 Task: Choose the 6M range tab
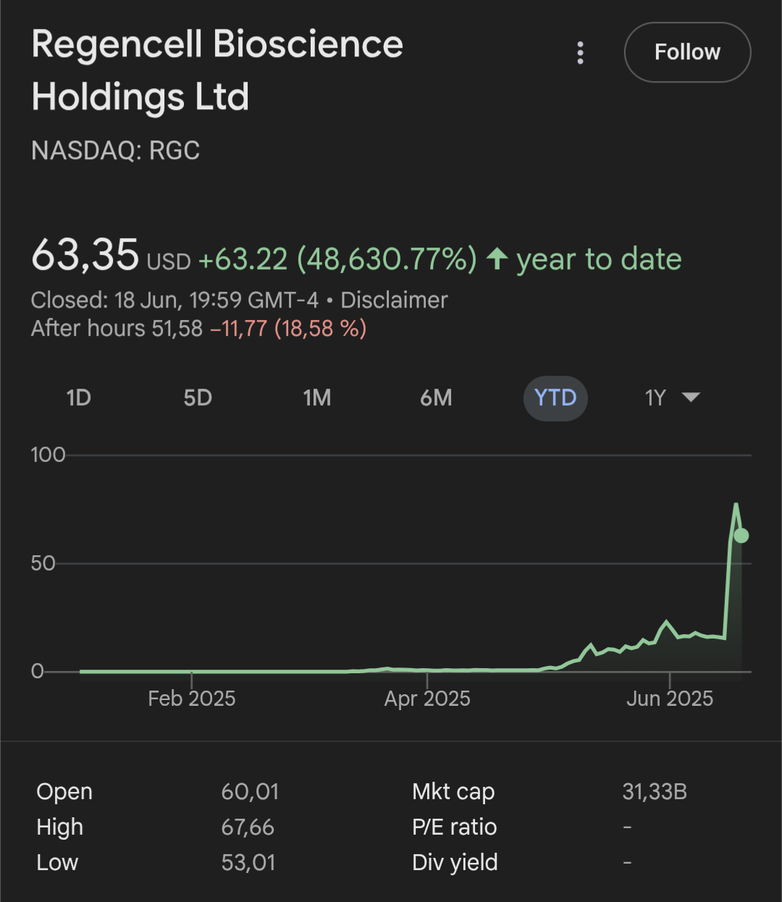coord(436,397)
